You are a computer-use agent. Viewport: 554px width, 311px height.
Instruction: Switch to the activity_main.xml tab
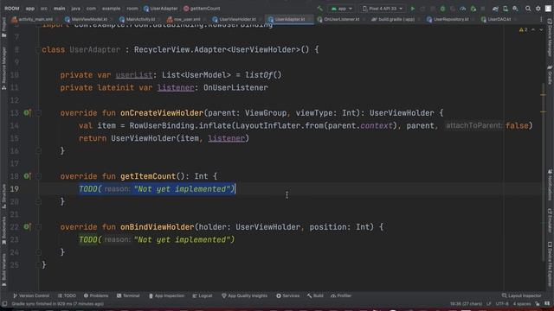click(x=32, y=19)
